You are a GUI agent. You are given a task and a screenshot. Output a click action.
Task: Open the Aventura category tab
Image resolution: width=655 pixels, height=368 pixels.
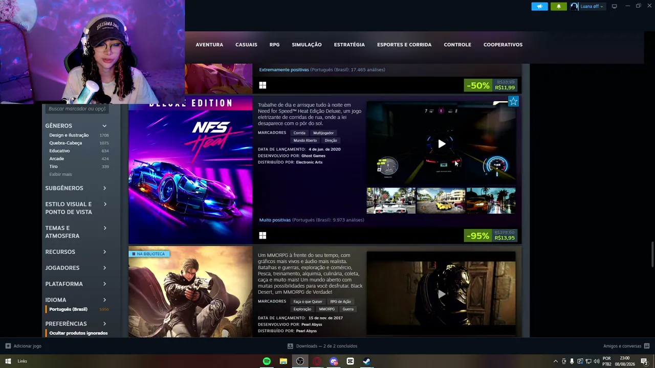[x=209, y=44]
